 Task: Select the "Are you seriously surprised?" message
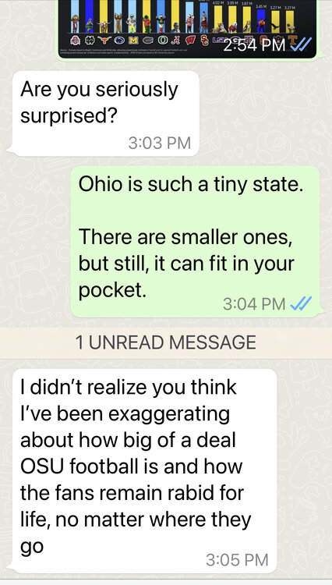(x=105, y=113)
